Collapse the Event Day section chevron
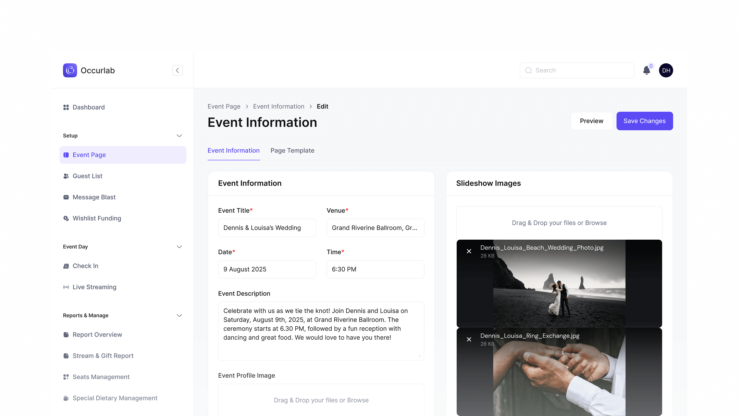 click(x=179, y=247)
